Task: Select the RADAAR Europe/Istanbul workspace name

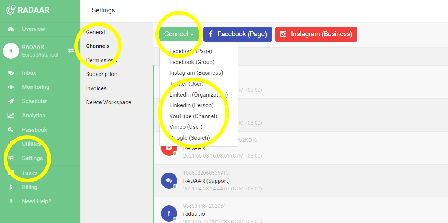Action: coord(40,51)
